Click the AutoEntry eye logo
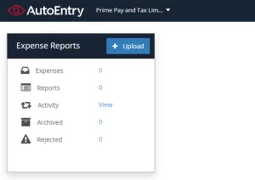 pos(16,10)
